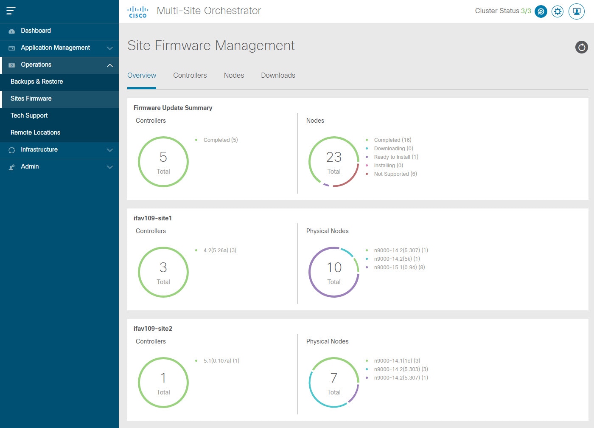Click the Firmware Update Summary heading
The image size is (594, 428).
(x=173, y=108)
